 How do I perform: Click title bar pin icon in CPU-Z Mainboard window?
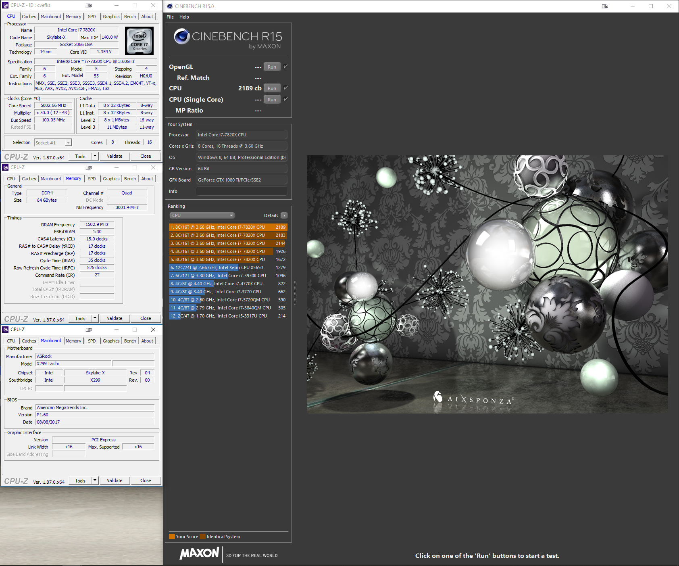coord(89,330)
